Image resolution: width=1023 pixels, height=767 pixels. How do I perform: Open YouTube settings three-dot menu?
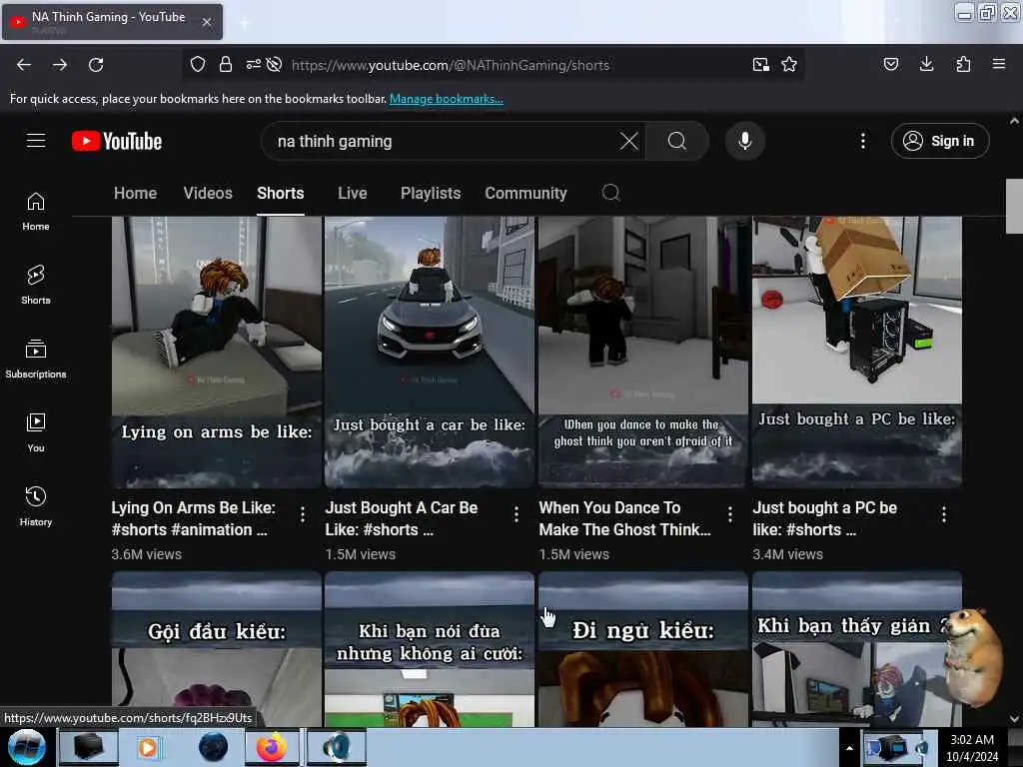click(x=862, y=141)
